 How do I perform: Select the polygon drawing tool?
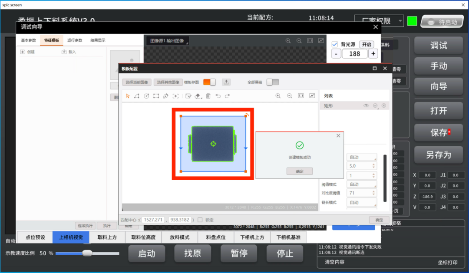click(x=137, y=96)
